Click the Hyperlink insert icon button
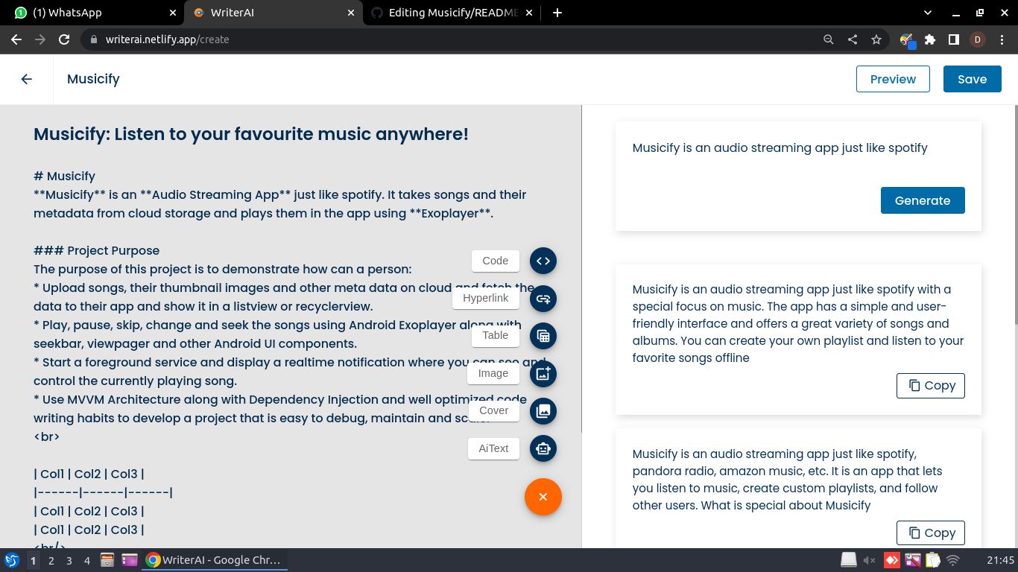The height and width of the screenshot is (572, 1018). pos(543,299)
